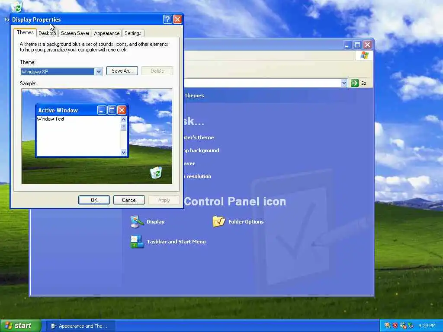Click the Apply button

(x=164, y=200)
